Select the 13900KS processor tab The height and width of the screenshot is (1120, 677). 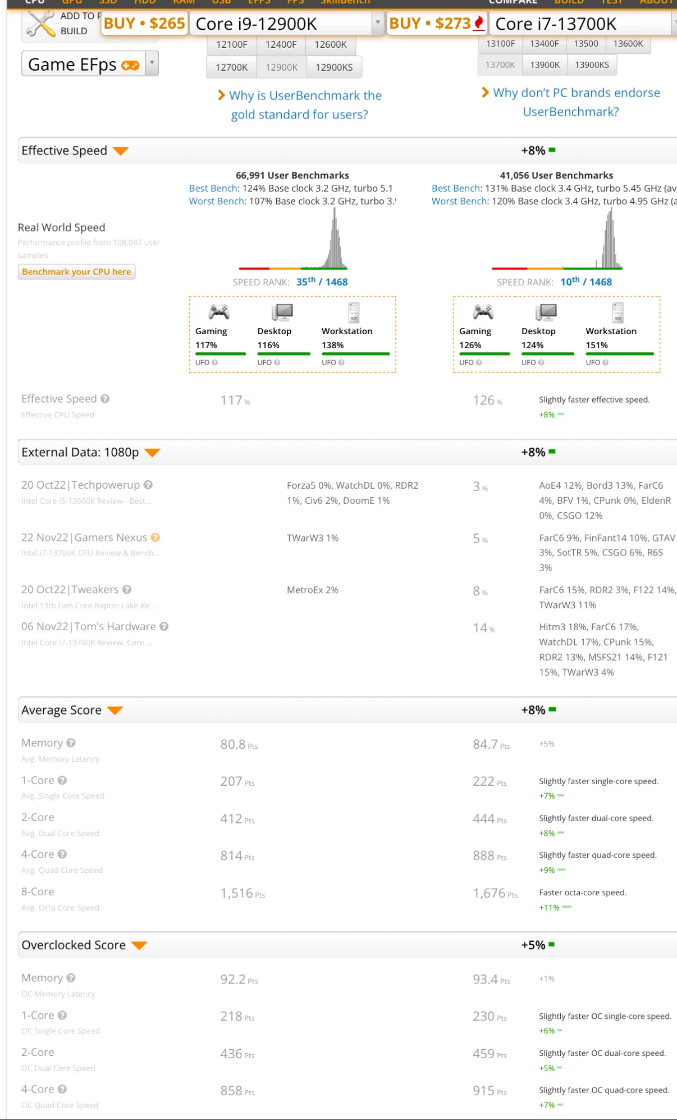[592, 65]
